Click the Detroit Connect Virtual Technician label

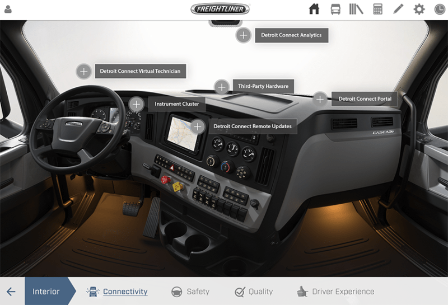(x=141, y=71)
